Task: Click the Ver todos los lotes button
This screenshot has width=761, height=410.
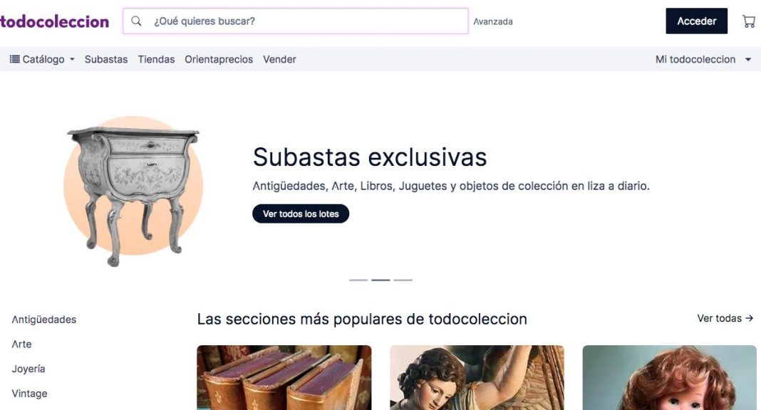Action: (301, 214)
